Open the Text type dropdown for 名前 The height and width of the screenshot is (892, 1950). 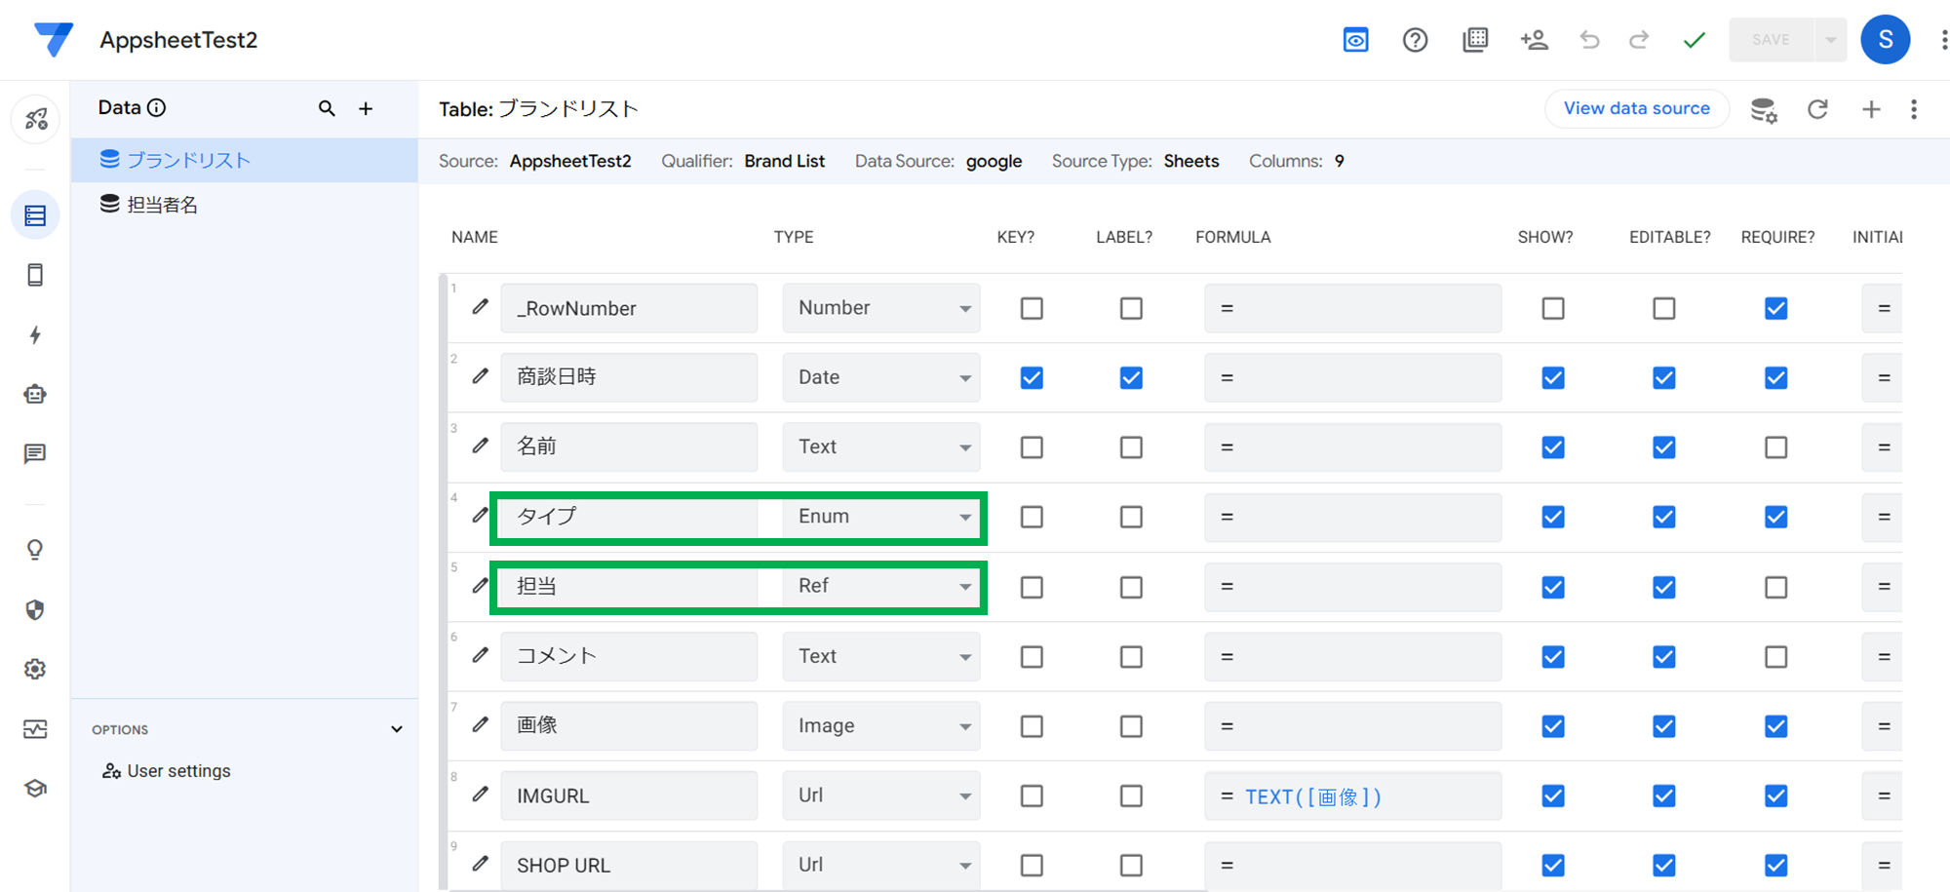pos(881,446)
